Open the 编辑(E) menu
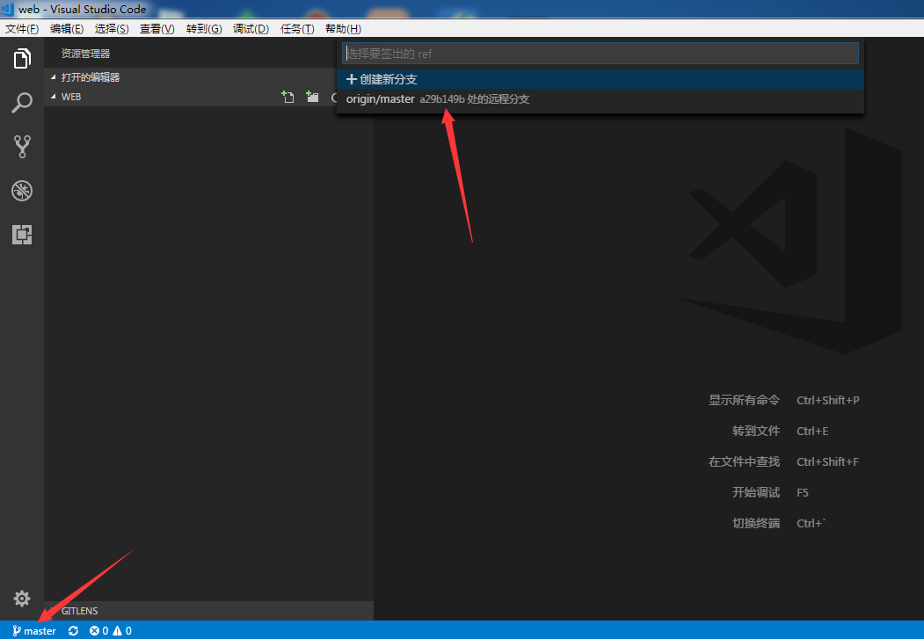Screen dimensions: 924x639 (x=67, y=29)
